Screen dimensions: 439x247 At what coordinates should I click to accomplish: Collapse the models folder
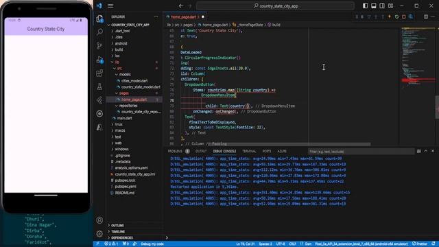click(125, 75)
